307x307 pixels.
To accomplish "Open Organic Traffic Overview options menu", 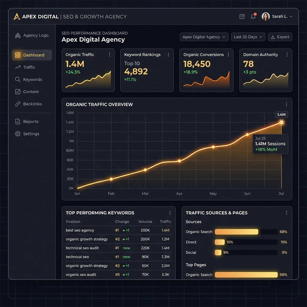I will pyautogui.click(x=286, y=104).
